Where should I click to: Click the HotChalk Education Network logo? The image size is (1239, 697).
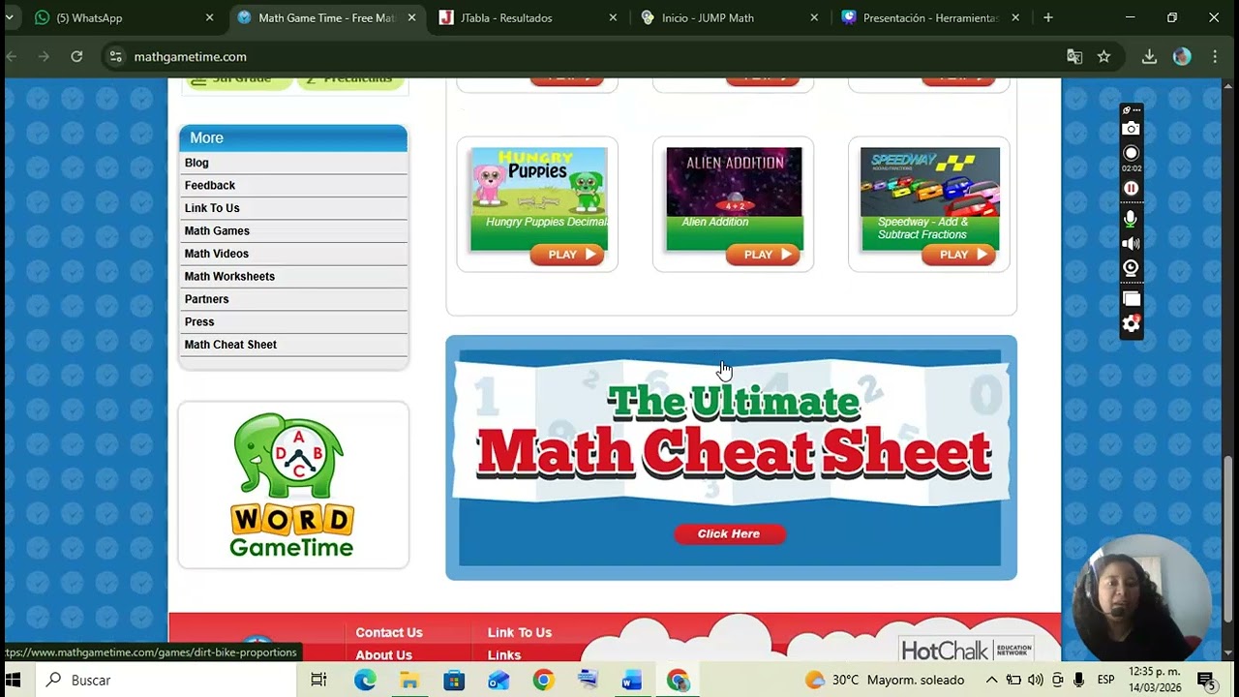(x=967, y=649)
